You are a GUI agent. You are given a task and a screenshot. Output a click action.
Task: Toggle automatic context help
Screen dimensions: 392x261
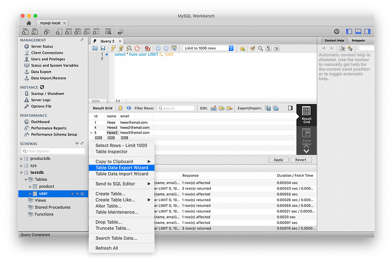350,48
